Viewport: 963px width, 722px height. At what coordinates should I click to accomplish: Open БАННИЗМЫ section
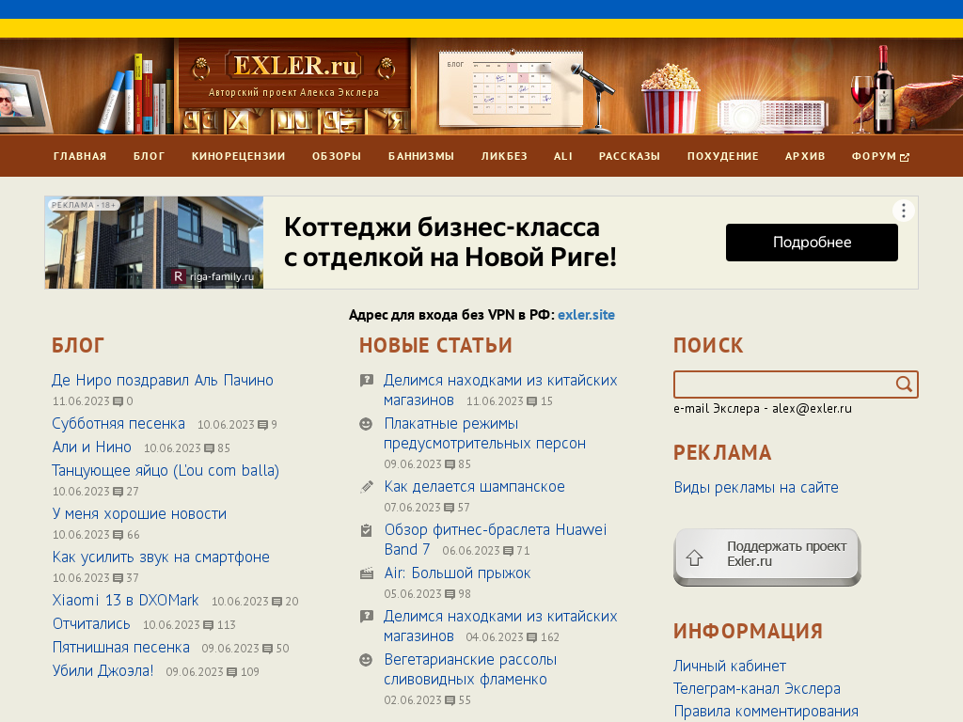click(421, 157)
